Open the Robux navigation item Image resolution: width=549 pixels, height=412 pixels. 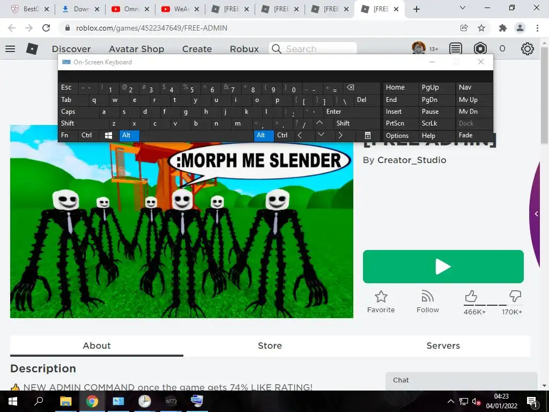tap(244, 49)
